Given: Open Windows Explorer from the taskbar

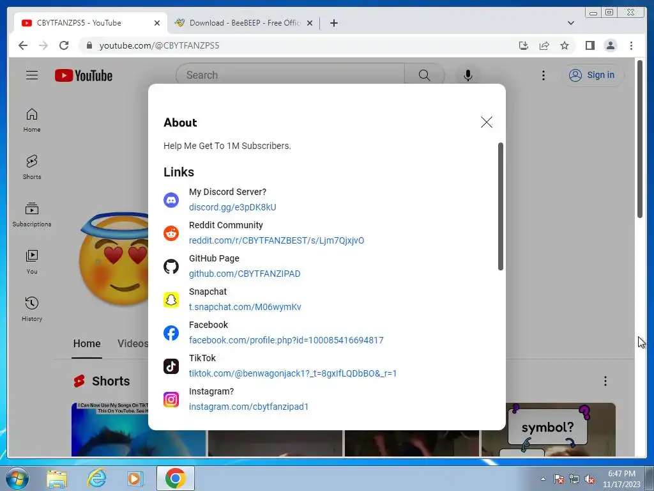Looking at the screenshot, I should [x=57, y=478].
